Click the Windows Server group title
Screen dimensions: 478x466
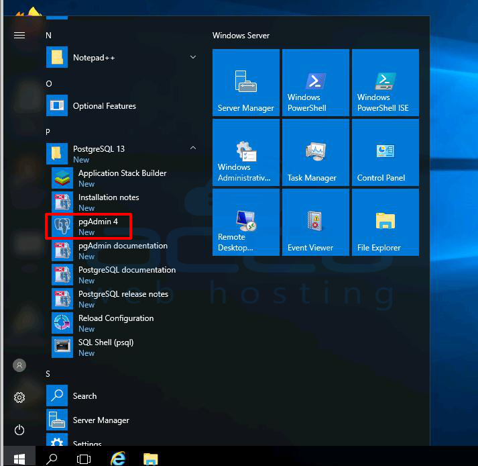241,36
